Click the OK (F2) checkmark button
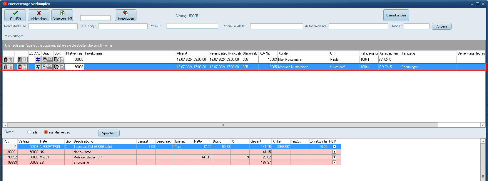This screenshot has width=488, height=181. tap(15, 15)
